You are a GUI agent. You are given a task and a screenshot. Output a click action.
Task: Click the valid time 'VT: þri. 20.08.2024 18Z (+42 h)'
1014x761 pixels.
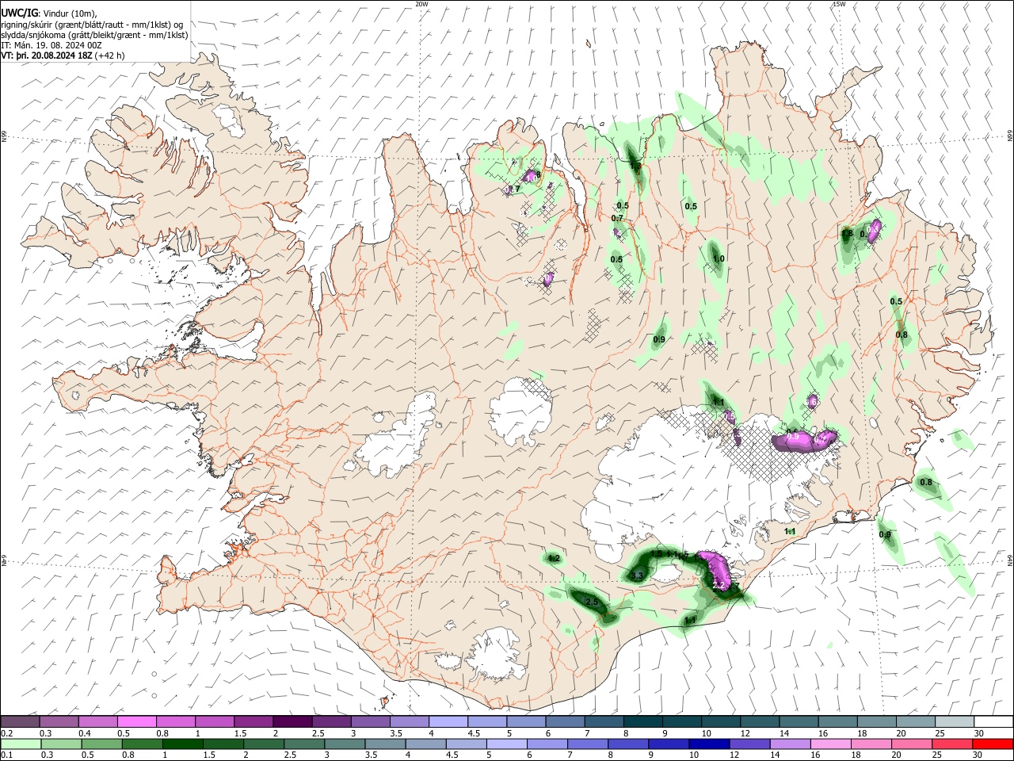pos(63,56)
